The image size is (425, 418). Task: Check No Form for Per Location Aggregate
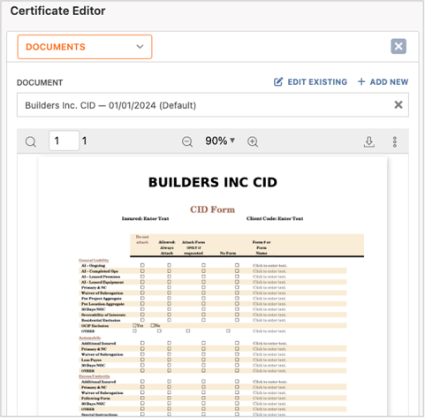tap(237, 304)
